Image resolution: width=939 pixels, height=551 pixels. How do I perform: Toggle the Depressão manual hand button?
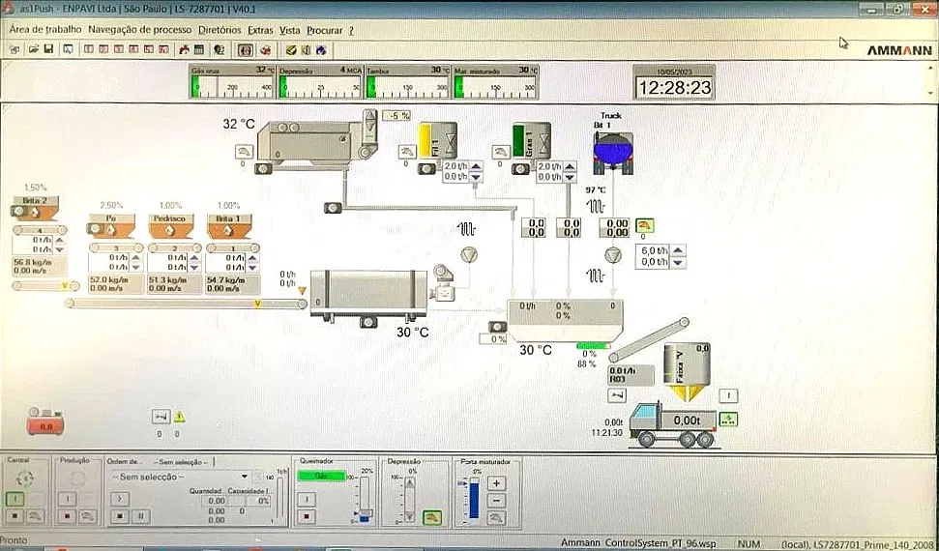click(x=431, y=517)
